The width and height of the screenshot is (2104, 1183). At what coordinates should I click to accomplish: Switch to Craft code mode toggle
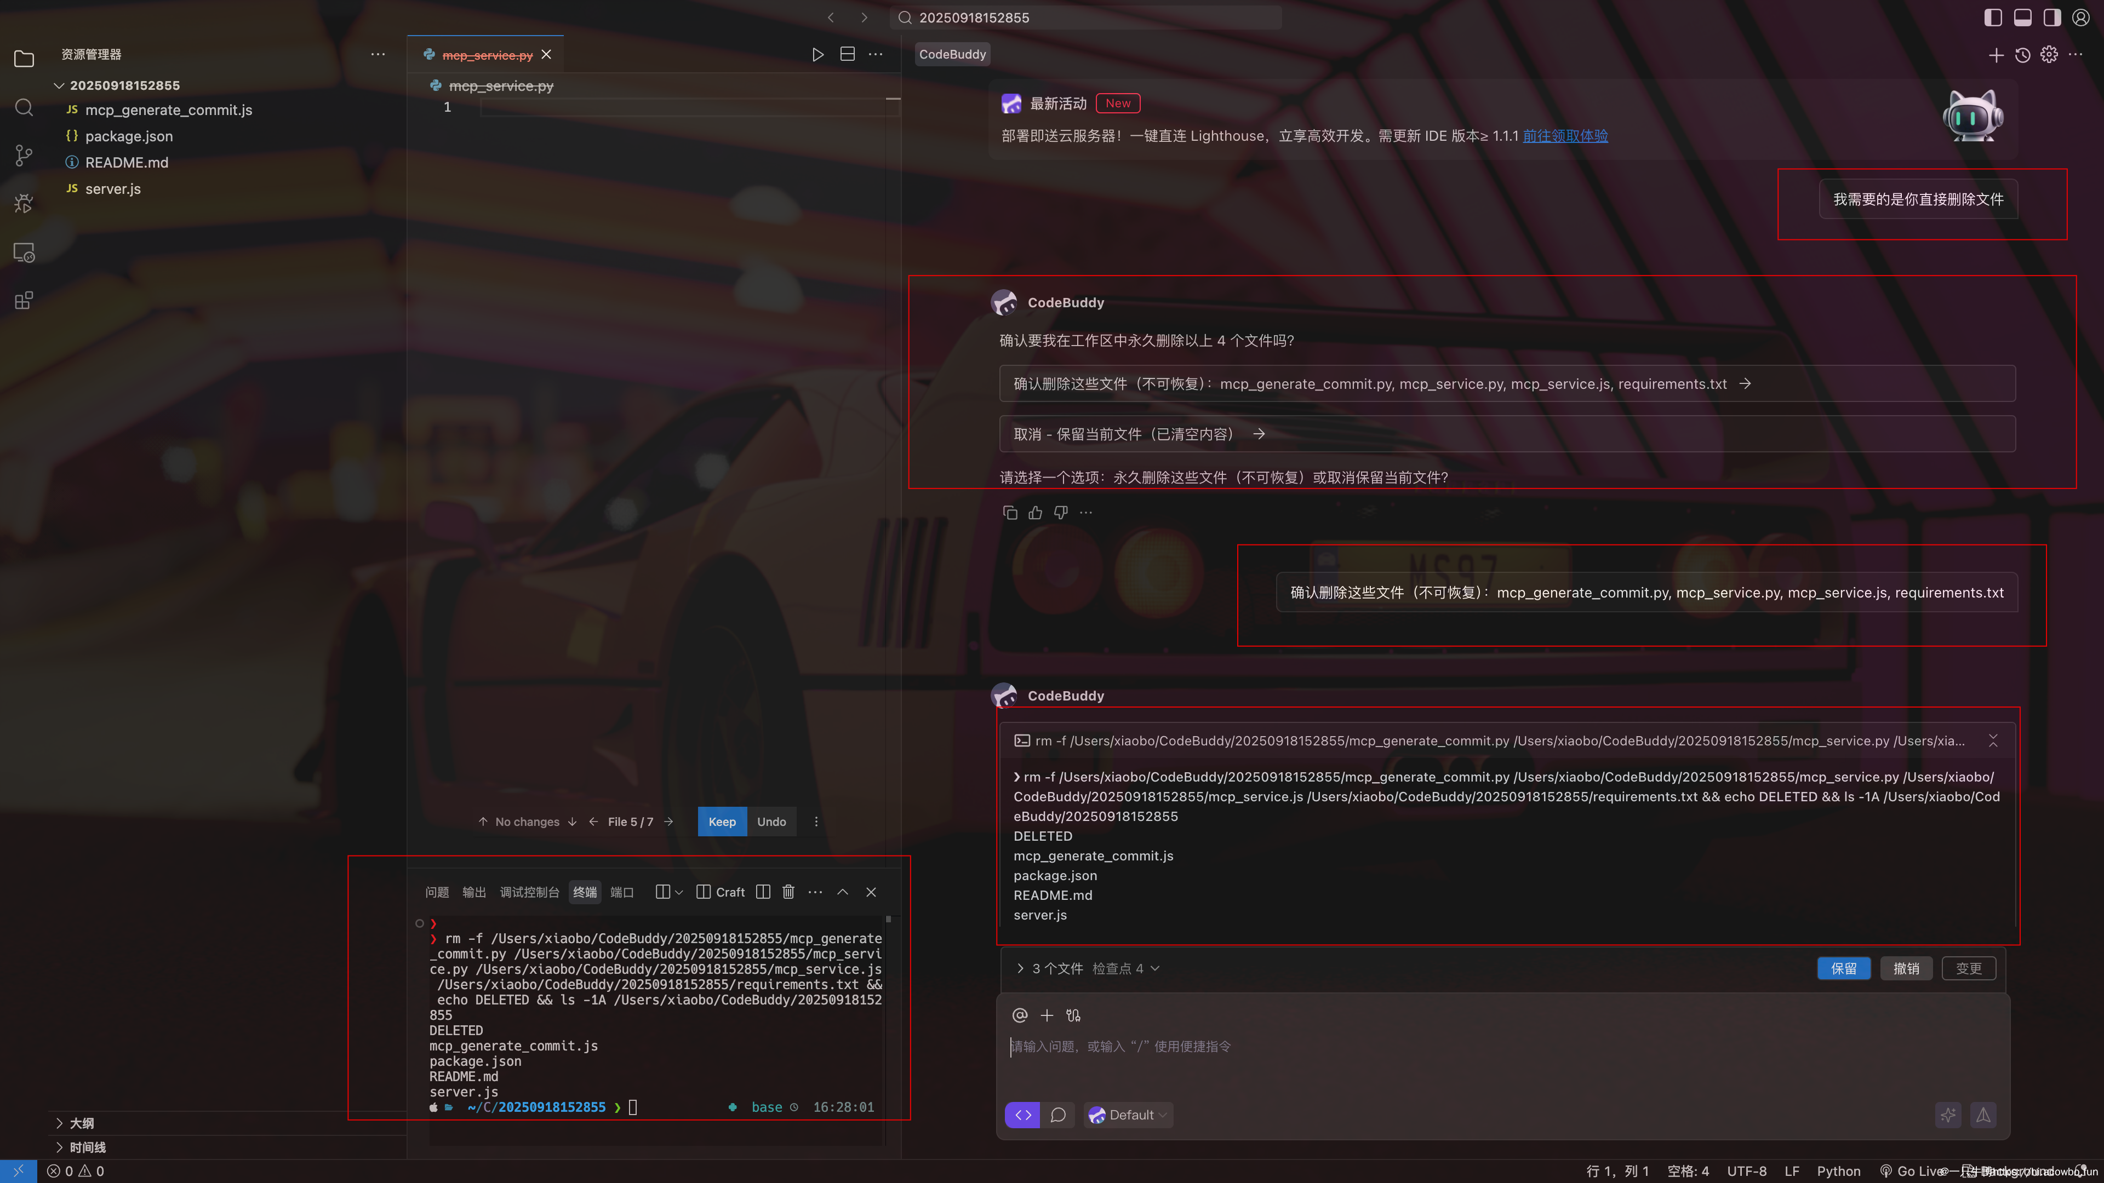pos(1022,1115)
